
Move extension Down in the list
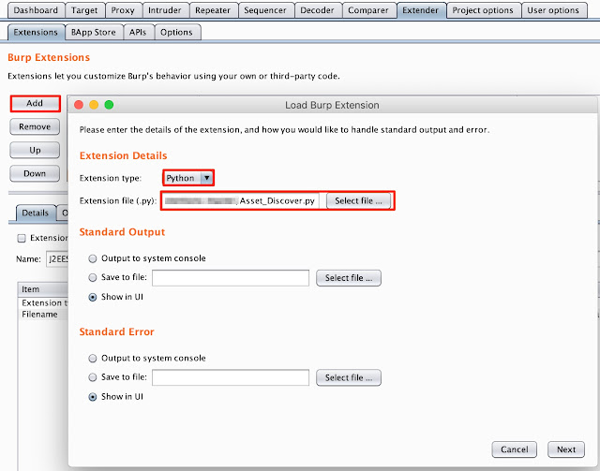click(x=35, y=173)
